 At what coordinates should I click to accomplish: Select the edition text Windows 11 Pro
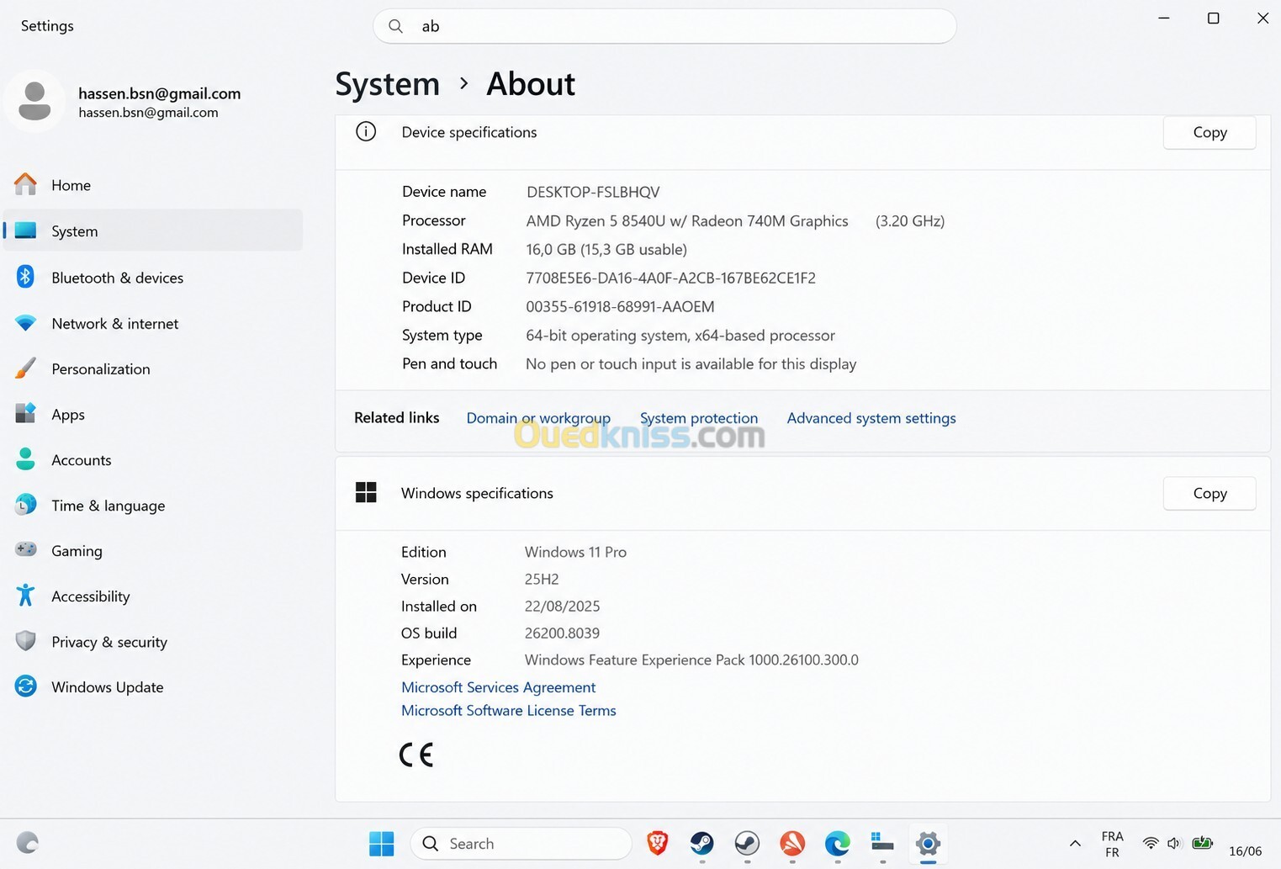point(575,552)
